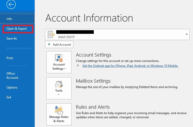Click the Manage Rules & Alerts bell icon
The width and height of the screenshot is (193, 127).
click(x=59, y=110)
